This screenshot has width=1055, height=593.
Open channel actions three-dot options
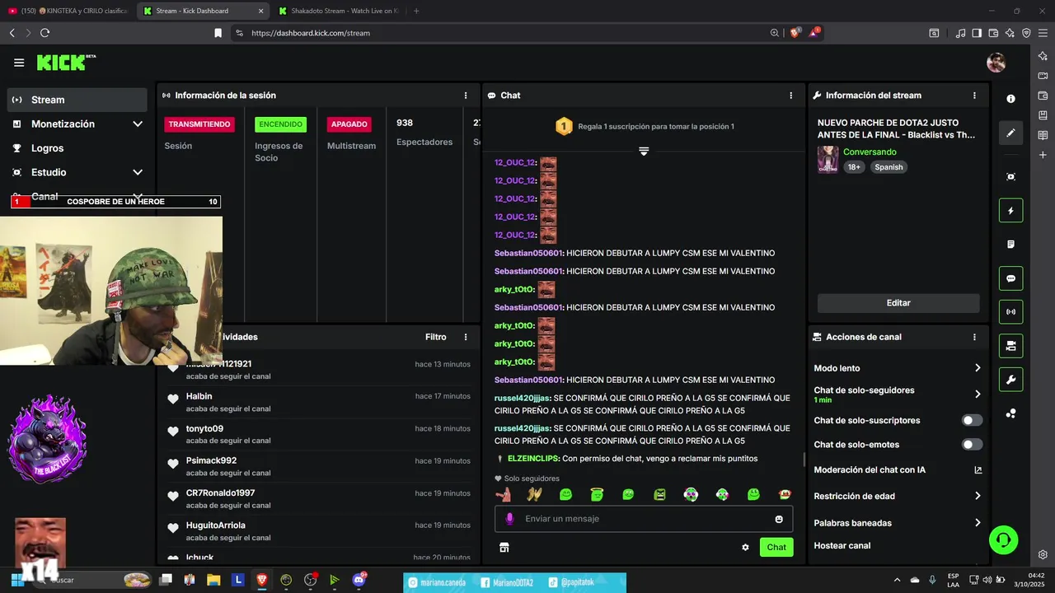tap(974, 337)
